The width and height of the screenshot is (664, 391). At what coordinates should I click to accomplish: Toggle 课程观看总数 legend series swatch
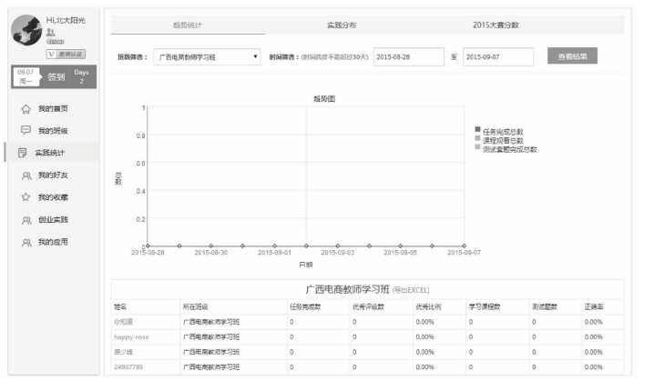click(x=477, y=138)
